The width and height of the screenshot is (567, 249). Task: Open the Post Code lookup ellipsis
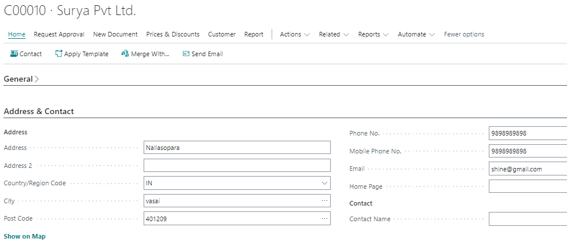point(324,218)
